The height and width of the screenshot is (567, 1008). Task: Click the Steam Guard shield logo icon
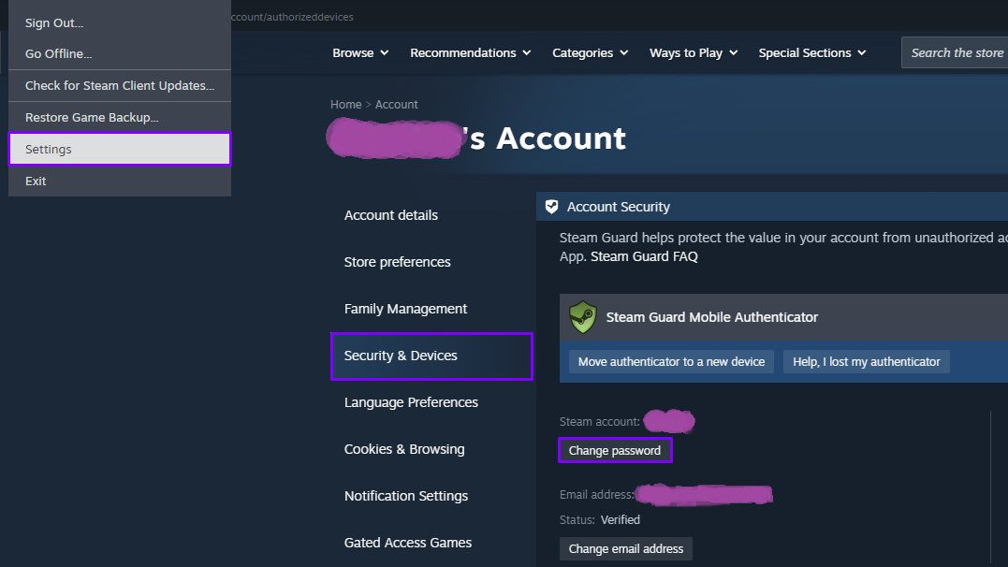[x=583, y=317]
